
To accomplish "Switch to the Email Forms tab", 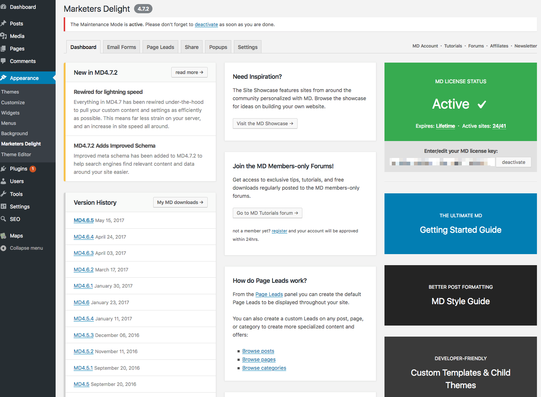I will coord(122,47).
